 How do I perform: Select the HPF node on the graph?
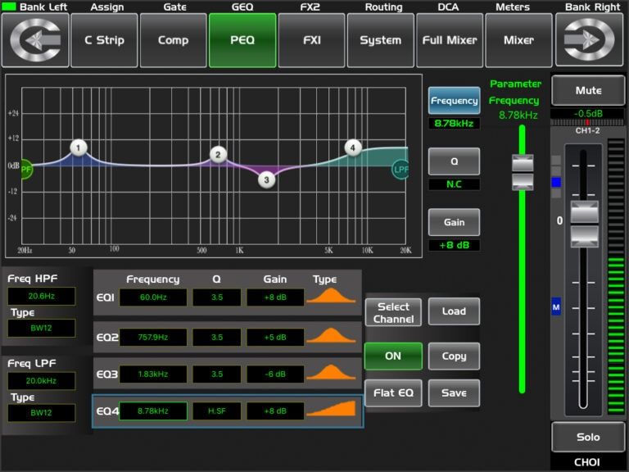click(x=26, y=170)
